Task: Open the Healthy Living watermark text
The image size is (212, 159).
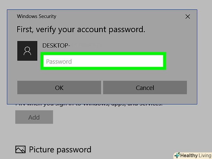Action: coord(195,156)
